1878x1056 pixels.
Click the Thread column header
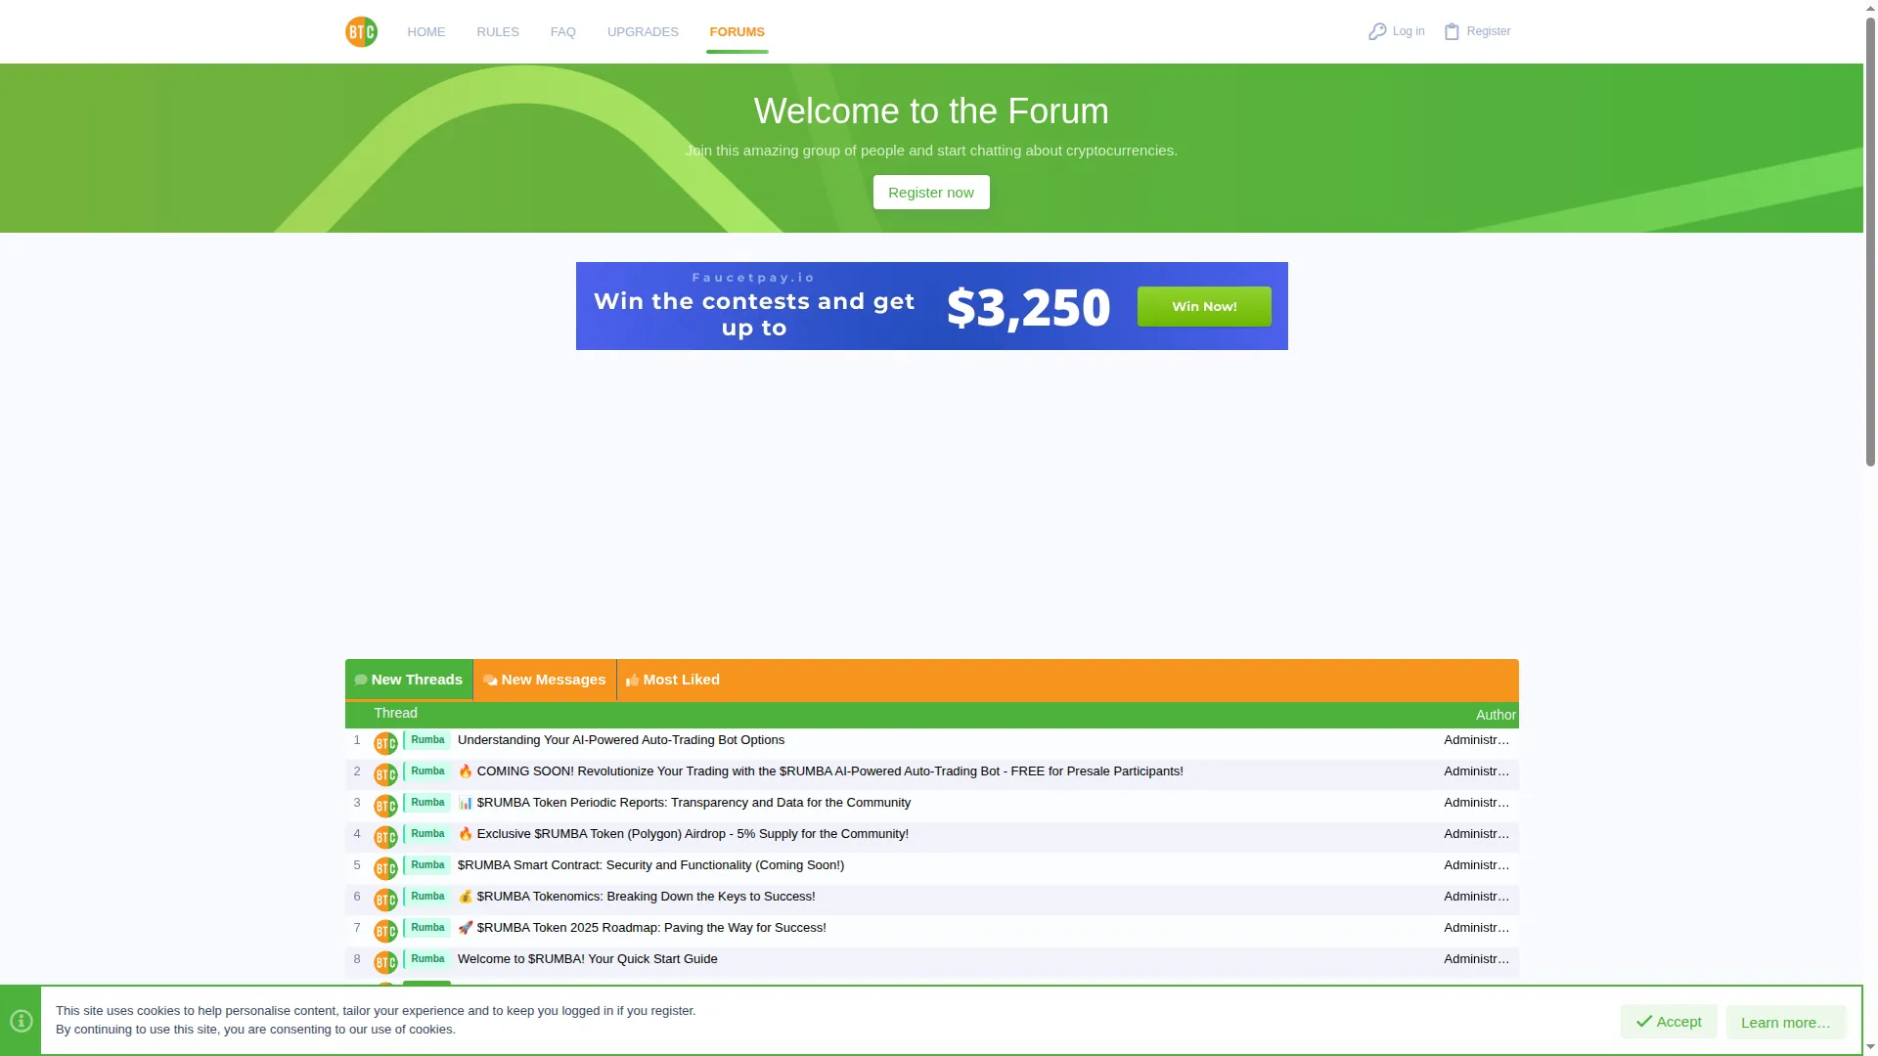395,714
